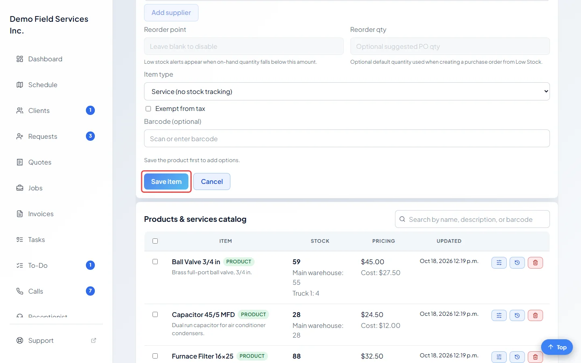Click the Cancel button
The height and width of the screenshot is (363, 581).
click(x=212, y=181)
